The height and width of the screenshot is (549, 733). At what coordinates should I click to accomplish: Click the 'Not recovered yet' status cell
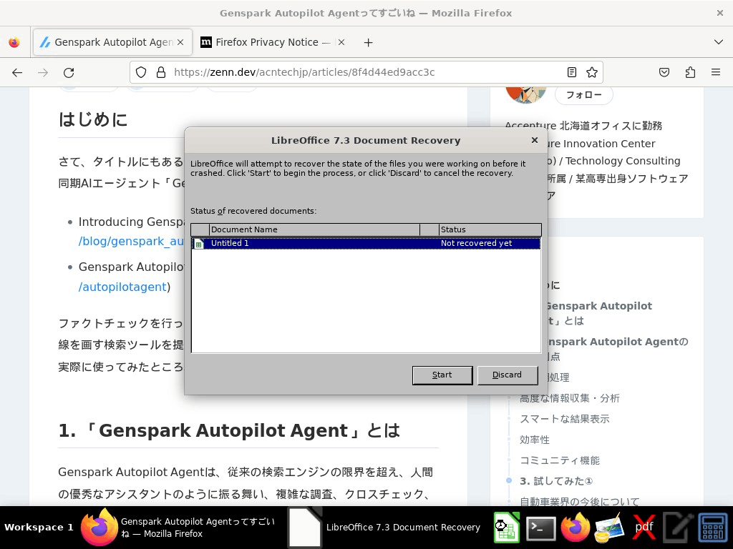[476, 243]
